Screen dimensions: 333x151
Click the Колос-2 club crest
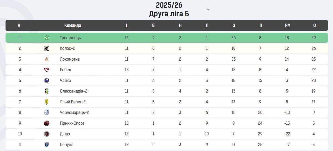coord(47,48)
